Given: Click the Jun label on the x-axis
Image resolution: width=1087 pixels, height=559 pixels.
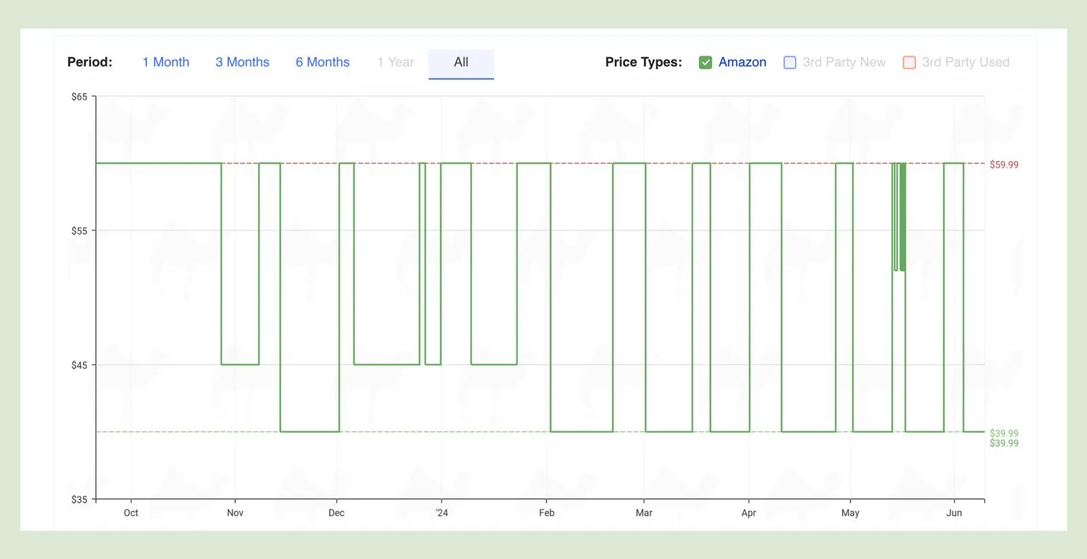Looking at the screenshot, I should 954,513.
